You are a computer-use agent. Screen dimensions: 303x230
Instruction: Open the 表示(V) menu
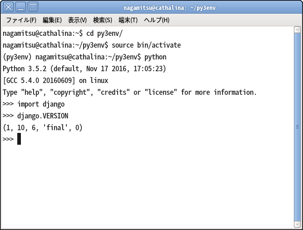point(77,20)
